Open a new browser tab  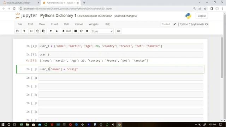pyautogui.click(x=84, y=3)
